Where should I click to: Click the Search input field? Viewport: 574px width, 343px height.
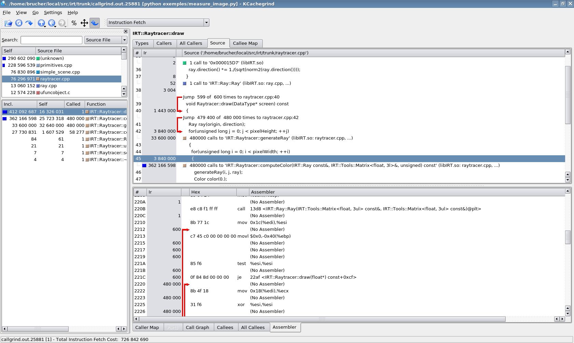click(51, 40)
